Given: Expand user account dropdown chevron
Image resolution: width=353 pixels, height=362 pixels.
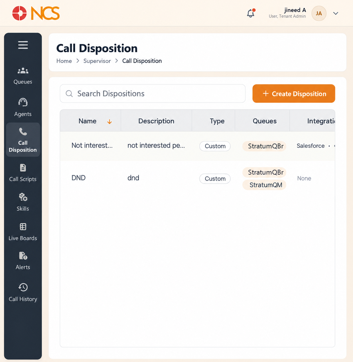Looking at the screenshot, I should pyautogui.click(x=336, y=13).
